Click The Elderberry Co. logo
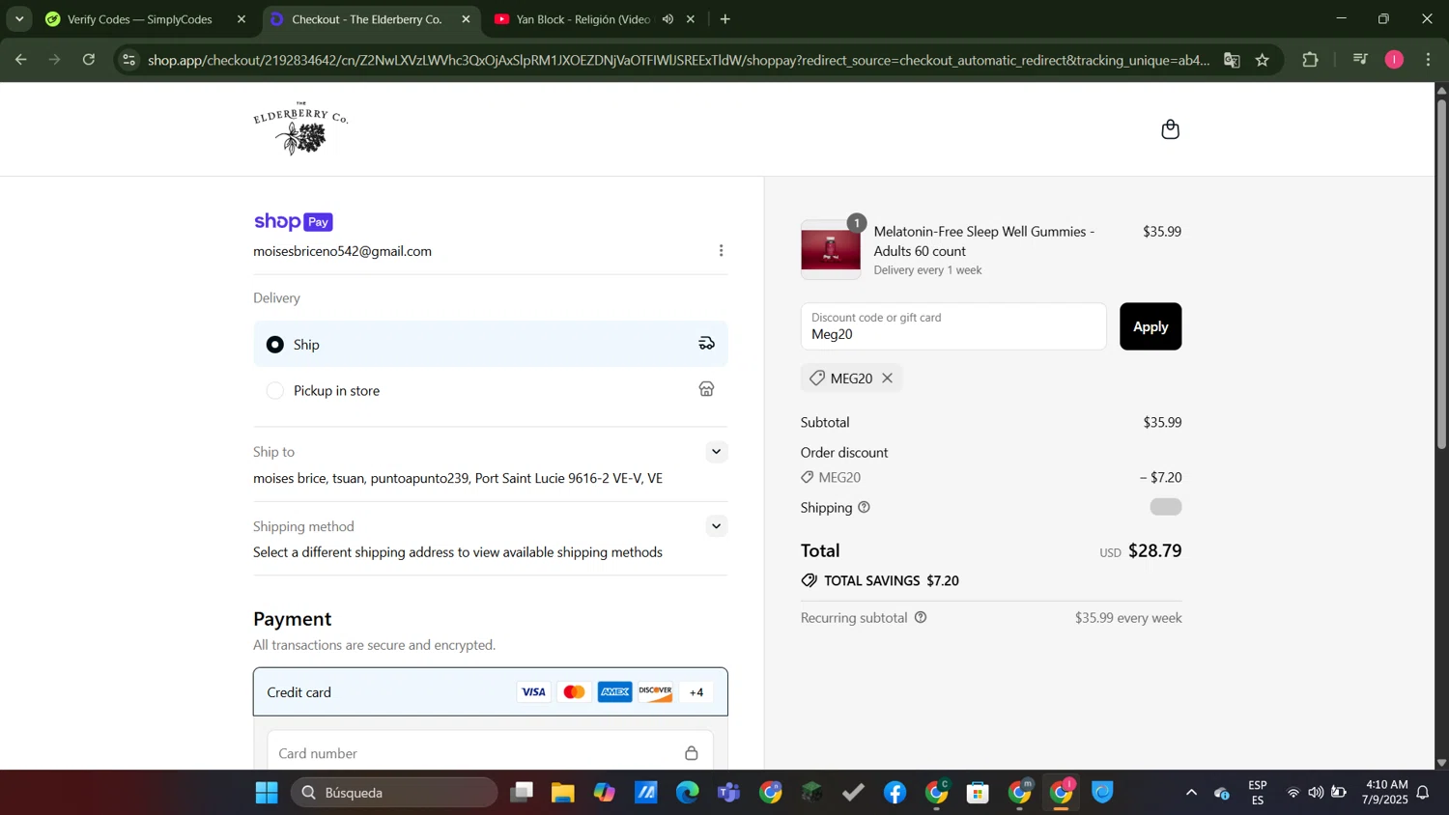Screen dimensions: 1449x815 pyautogui.click(x=300, y=128)
